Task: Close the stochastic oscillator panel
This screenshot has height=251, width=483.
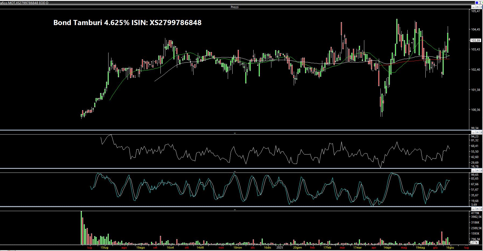Action: click(481, 171)
